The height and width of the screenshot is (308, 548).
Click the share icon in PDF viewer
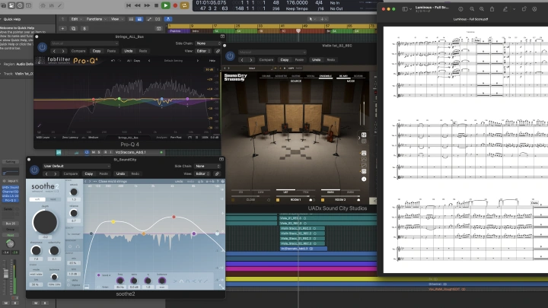(492, 9)
